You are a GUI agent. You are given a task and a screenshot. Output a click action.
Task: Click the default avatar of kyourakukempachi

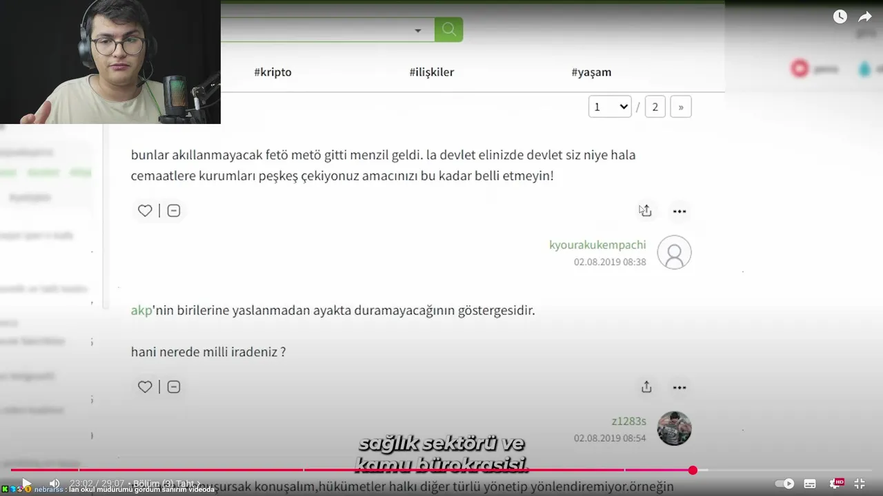tap(674, 252)
